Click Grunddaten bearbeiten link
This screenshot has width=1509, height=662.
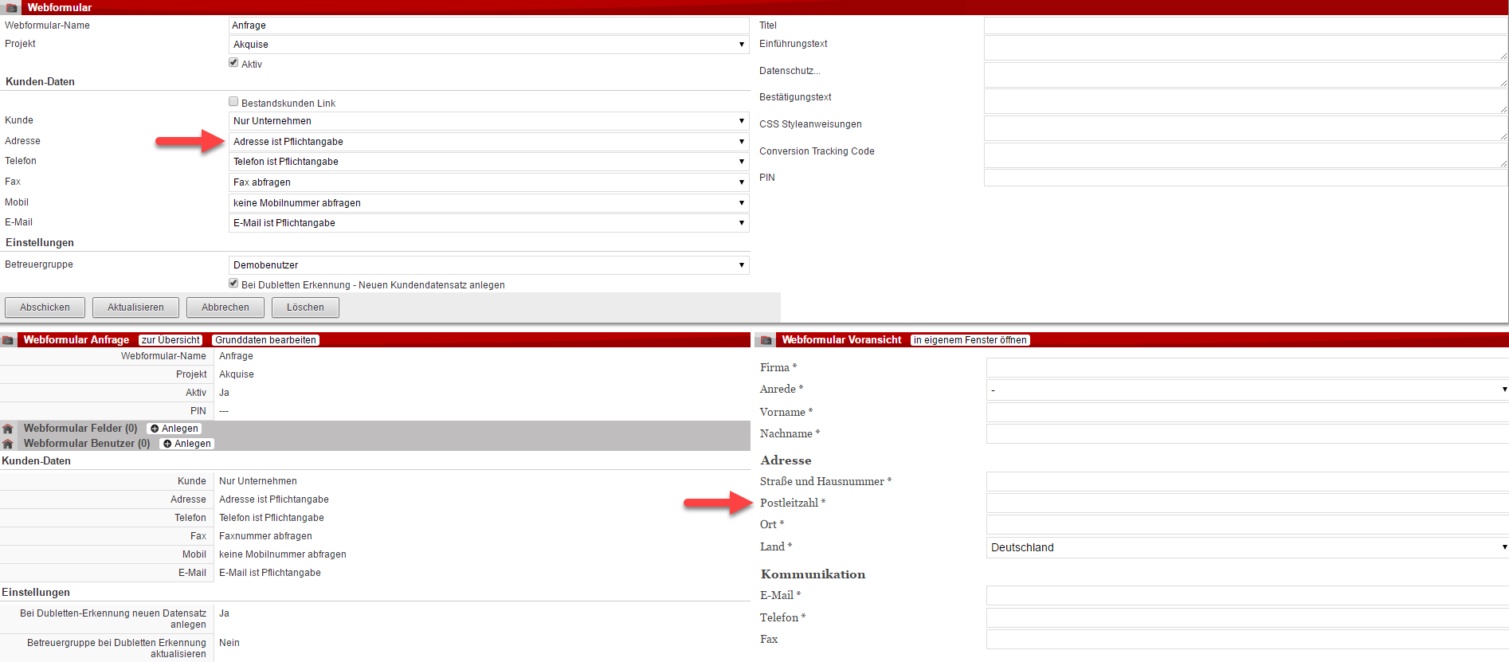(x=265, y=340)
